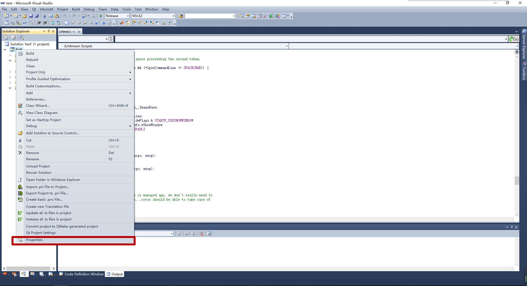Click the Save All toolbar icon

coord(37,16)
